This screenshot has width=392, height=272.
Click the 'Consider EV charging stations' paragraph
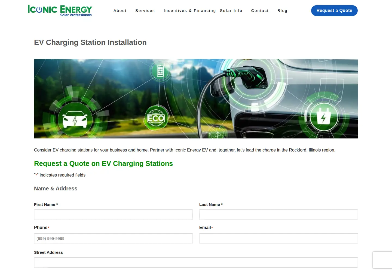pyautogui.click(x=185, y=150)
